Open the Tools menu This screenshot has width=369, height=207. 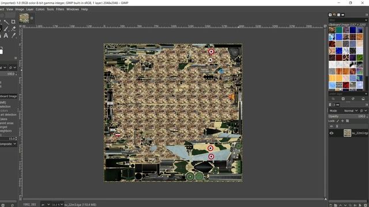click(50, 9)
